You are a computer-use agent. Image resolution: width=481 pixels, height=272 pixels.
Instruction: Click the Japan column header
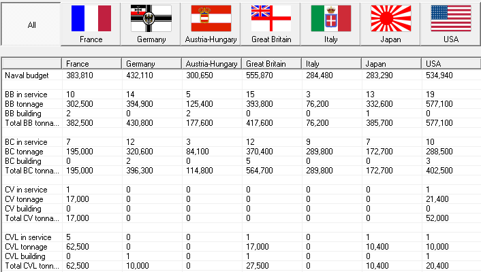click(391, 63)
